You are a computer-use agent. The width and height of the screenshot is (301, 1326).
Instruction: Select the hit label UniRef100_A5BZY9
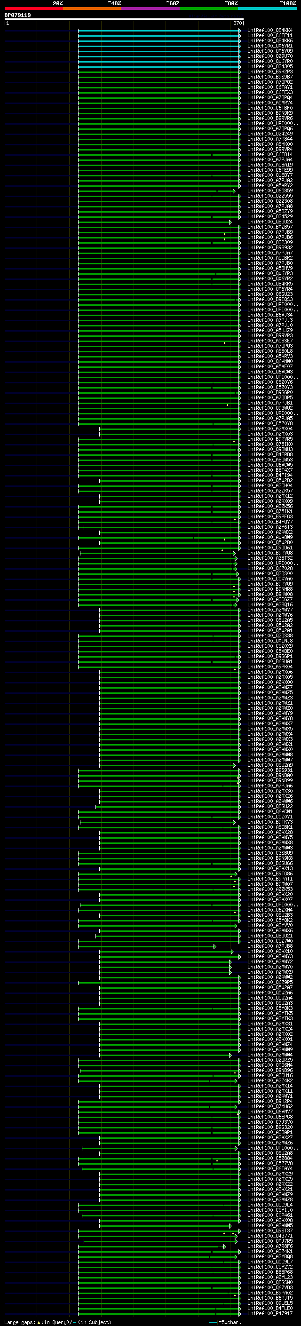coord(270,212)
